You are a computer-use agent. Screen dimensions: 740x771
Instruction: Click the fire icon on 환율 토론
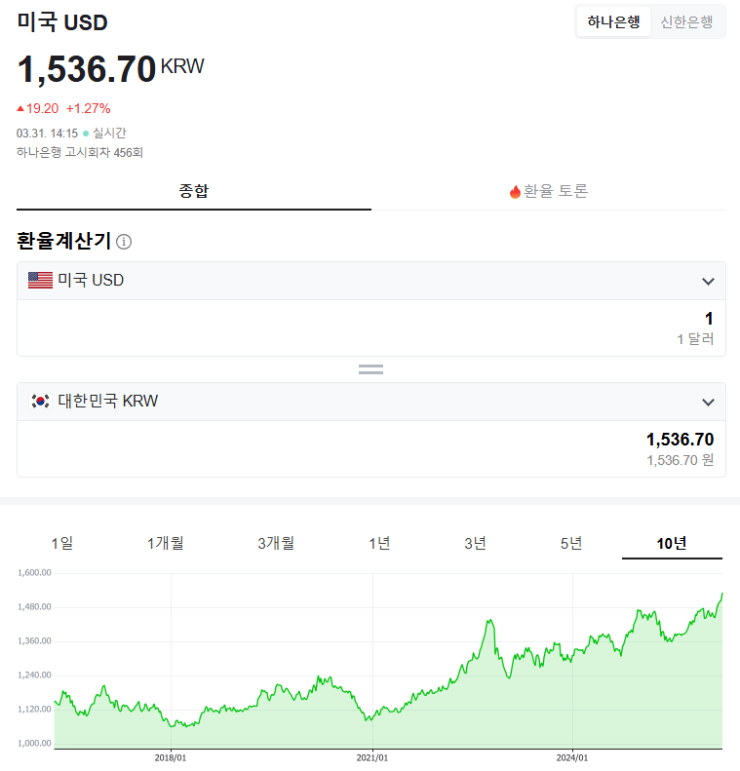(x=515, y=192)
